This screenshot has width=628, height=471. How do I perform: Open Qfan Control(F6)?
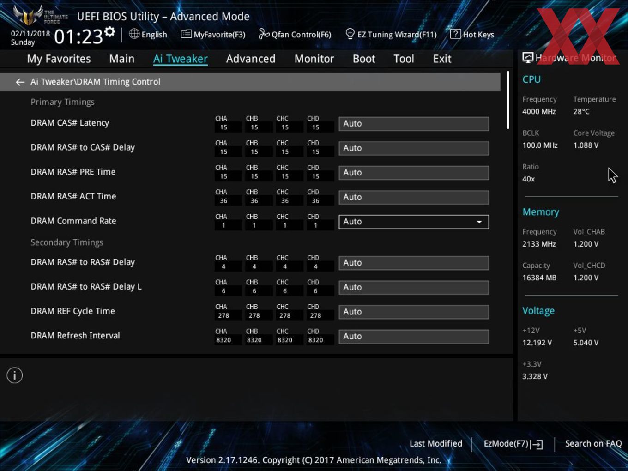coord(295,34)
